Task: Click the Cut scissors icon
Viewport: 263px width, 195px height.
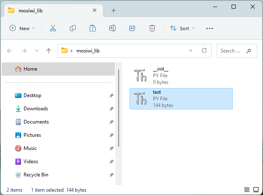Action: pos(53,29)
